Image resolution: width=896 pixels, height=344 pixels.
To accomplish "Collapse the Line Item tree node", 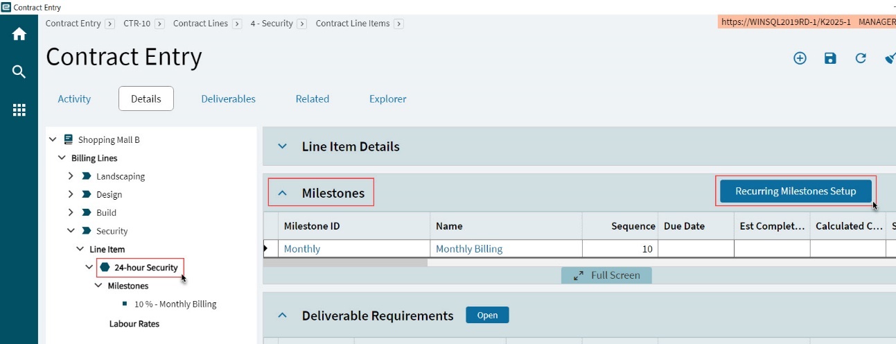I will [80, 249].
